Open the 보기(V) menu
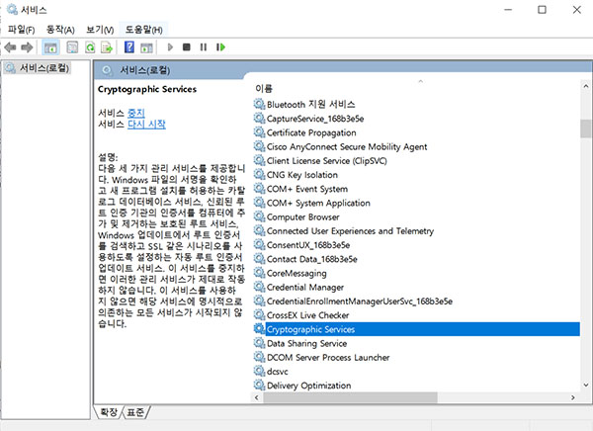Image resolution: width=593 pixels, height=431 pixels. 100,30
